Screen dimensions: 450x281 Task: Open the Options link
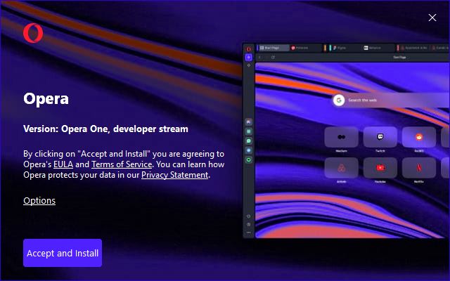tap(39, 200)
